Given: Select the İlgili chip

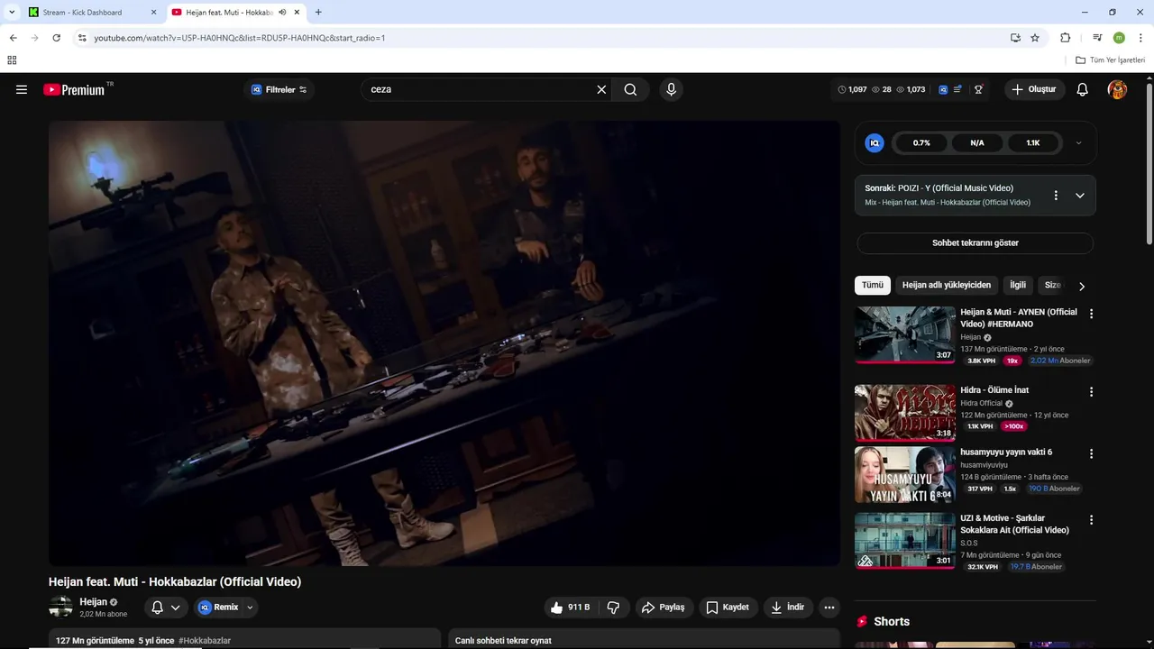Looking at the screenshot, I should pyautogui.click(x=1018, y=285).
